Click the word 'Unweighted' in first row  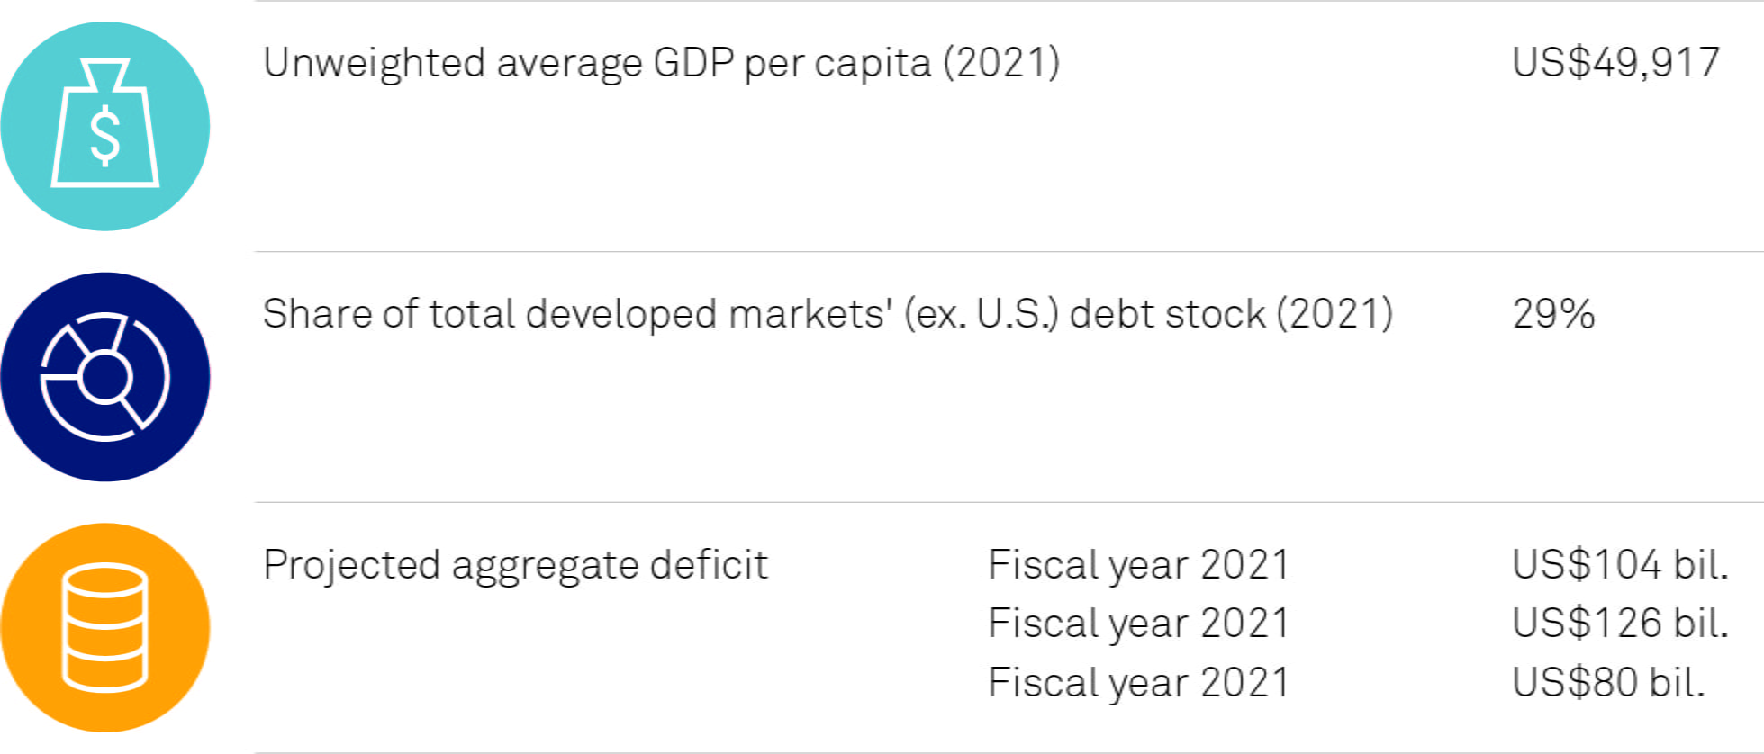374,64
